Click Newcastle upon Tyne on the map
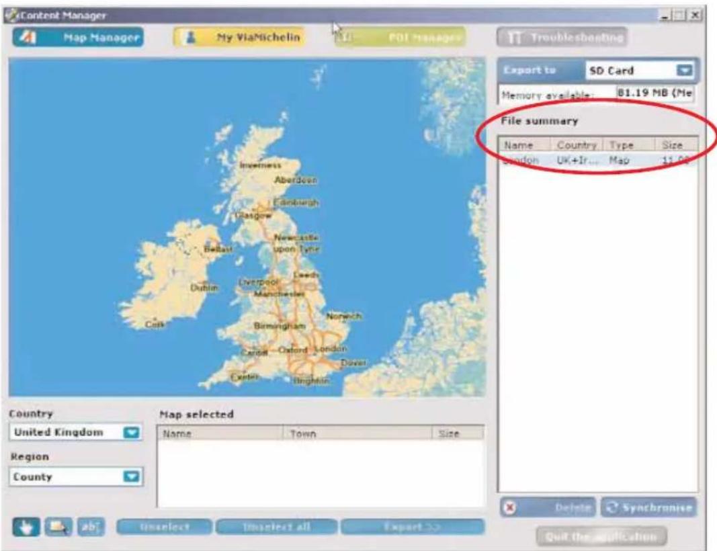Image resolution: width=717 pixels, height=551 pixels. coord(296,243)
